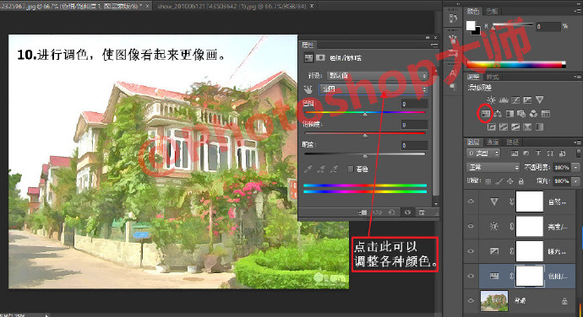Switch to the second document tab
583x317 pixels.
(x=232, y=6)
